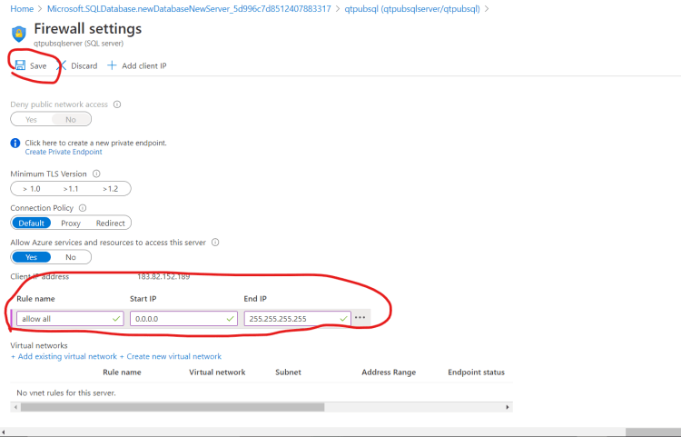The height and width of the screenshot is (437, 681).
Task: Click the page bottom scrollbar left arrow
Action: [4, 432]
